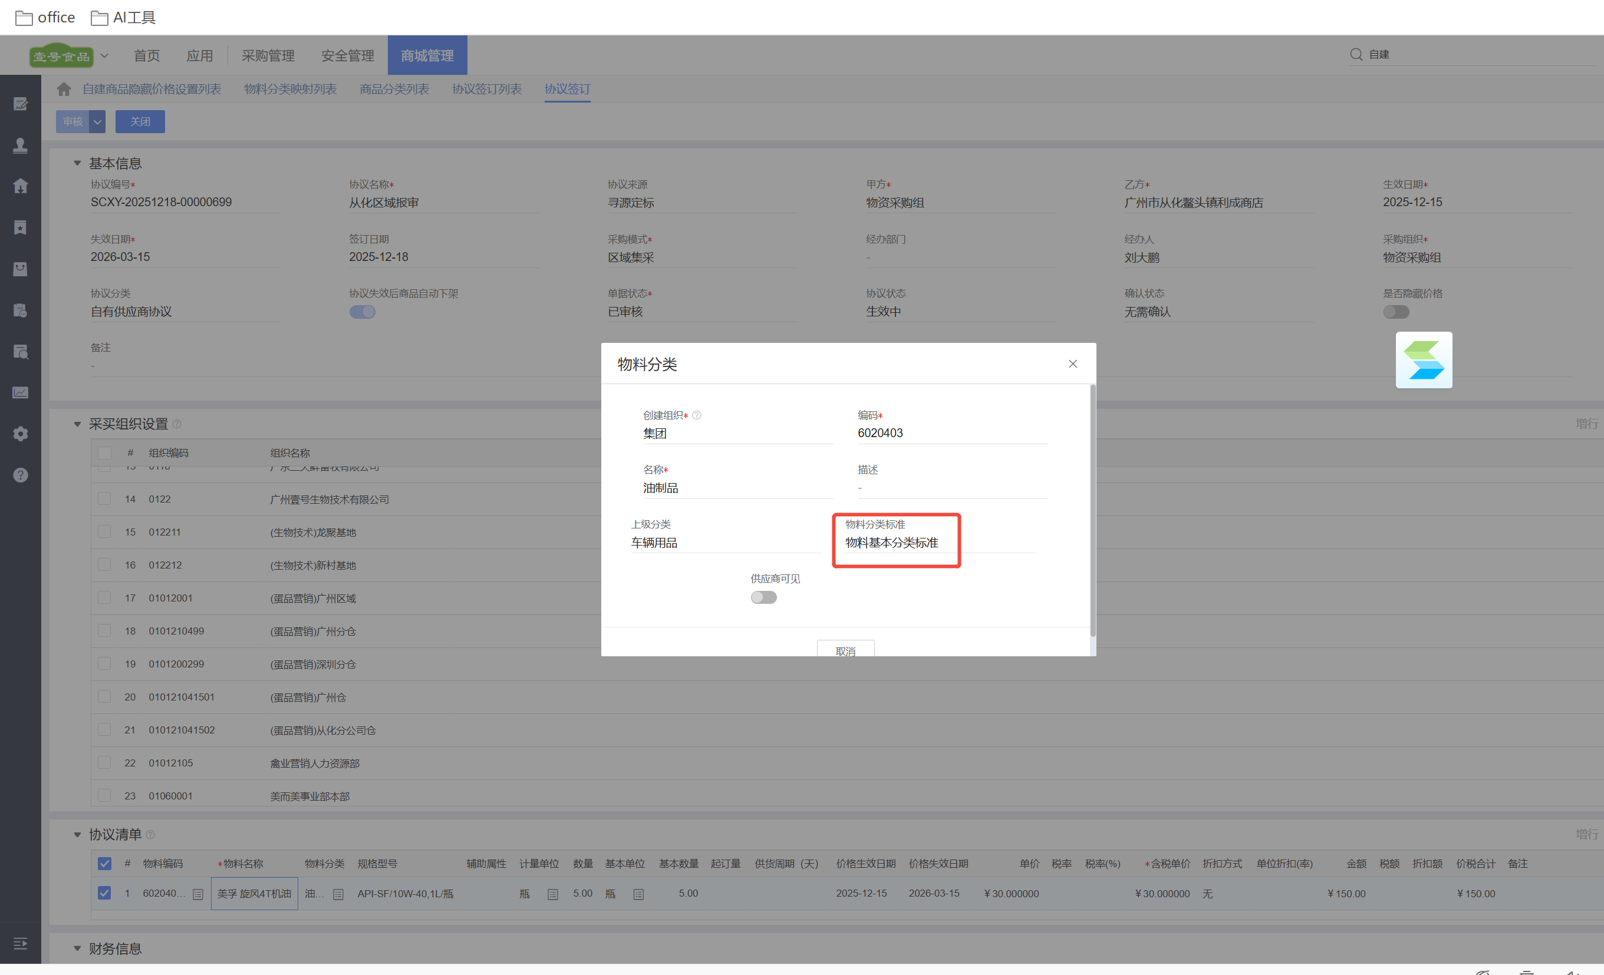Open the 审核 button dropdown arrow

pos(97,121)
